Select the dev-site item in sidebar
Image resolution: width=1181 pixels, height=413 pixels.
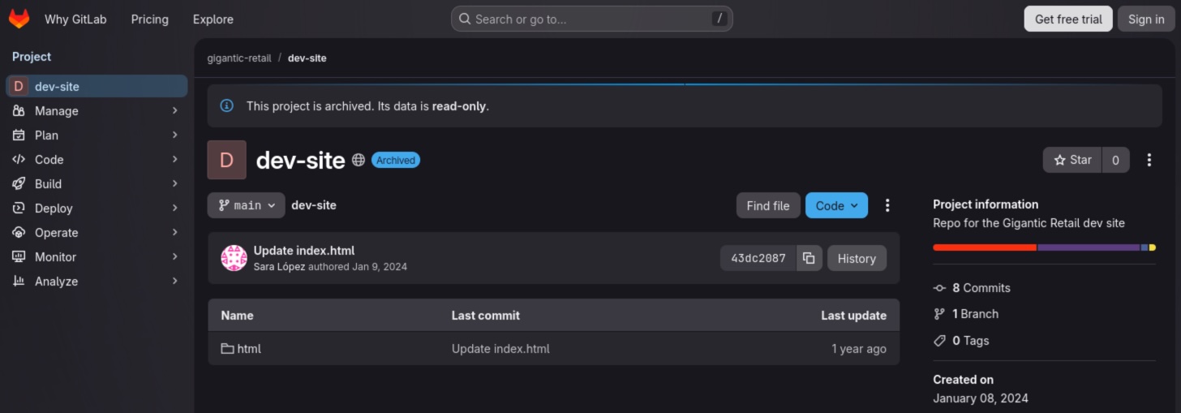[97, 86]
